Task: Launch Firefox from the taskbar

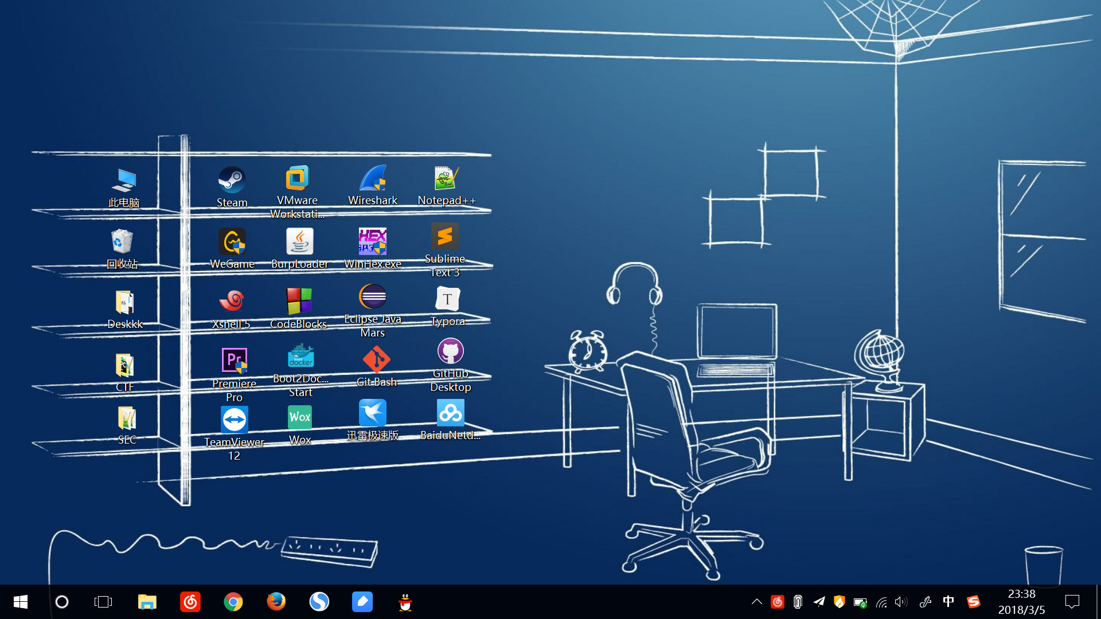Action: pyautogui.click(x=276, y=602)
